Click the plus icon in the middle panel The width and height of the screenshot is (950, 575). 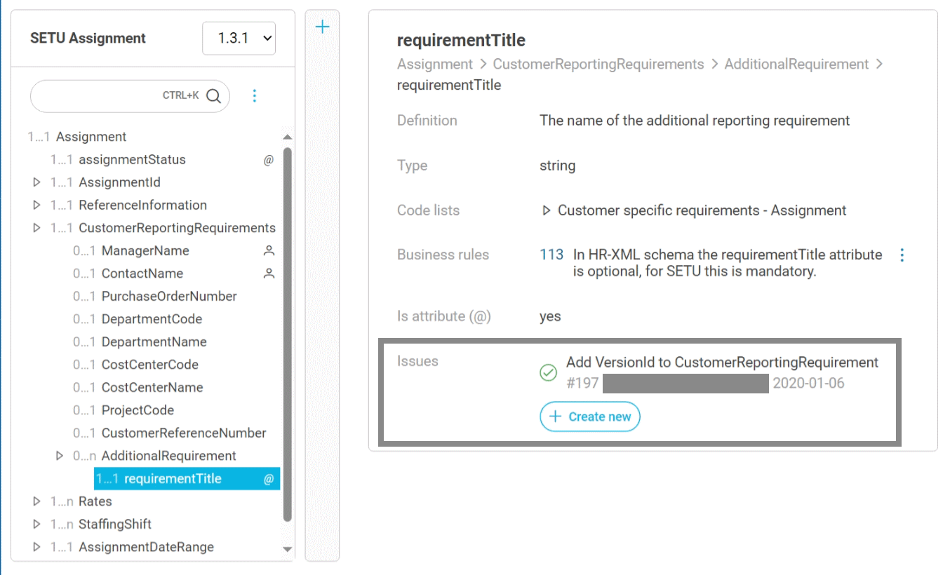[x=322, y=27]
